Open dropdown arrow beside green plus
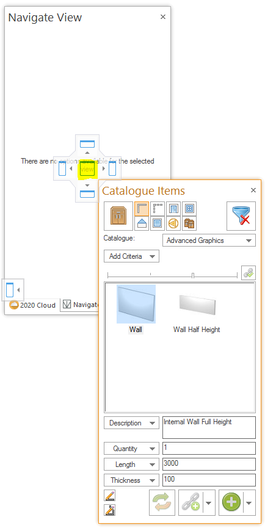 249,503
